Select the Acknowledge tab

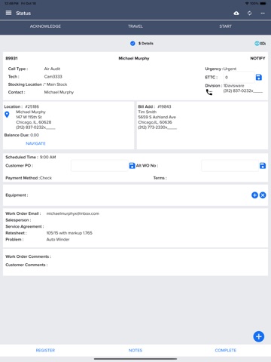click(45, 26)
